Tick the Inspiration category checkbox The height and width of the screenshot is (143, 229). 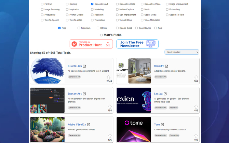coord(67,10)
